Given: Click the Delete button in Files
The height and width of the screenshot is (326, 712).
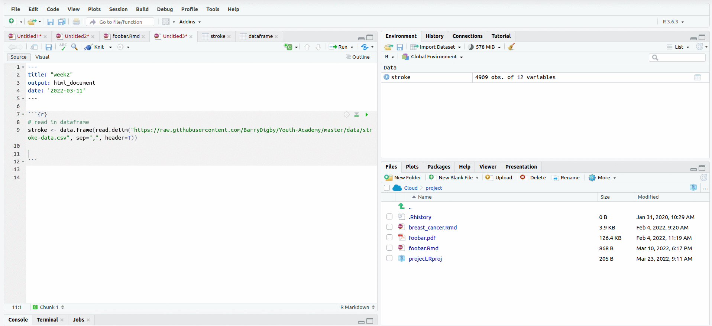Looking at the screenshot, I should point(533,177).
